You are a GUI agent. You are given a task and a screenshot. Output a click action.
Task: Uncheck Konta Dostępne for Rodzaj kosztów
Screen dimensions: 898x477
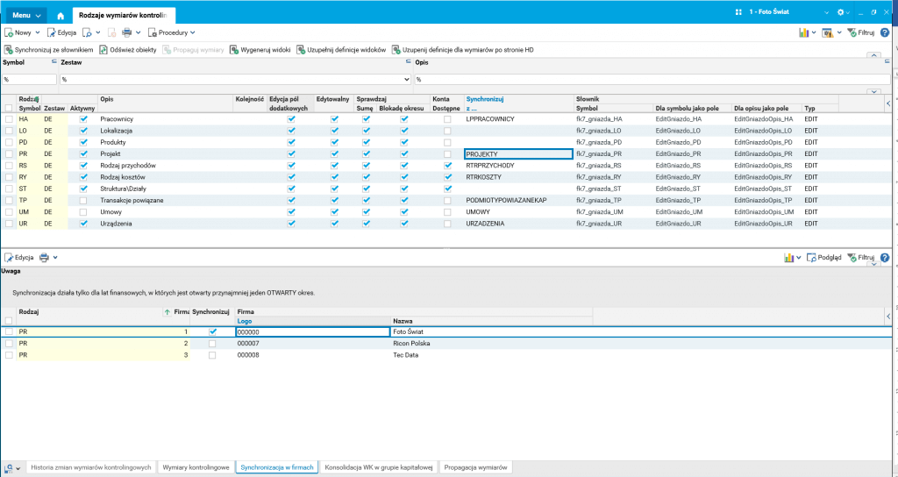coord(447,177)
